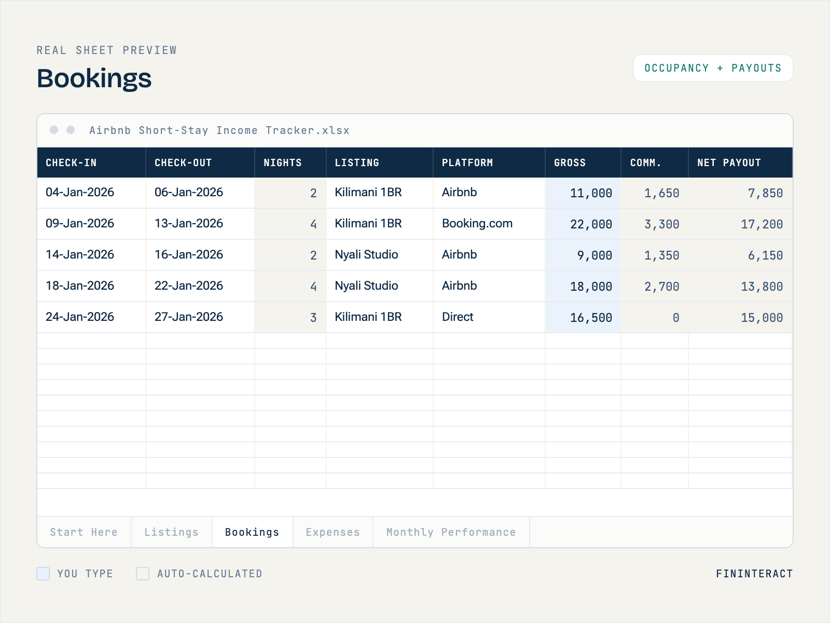This screenshot has width=830, height=623.
Task: Open the Start Here sheet tab
Action: 84,532
